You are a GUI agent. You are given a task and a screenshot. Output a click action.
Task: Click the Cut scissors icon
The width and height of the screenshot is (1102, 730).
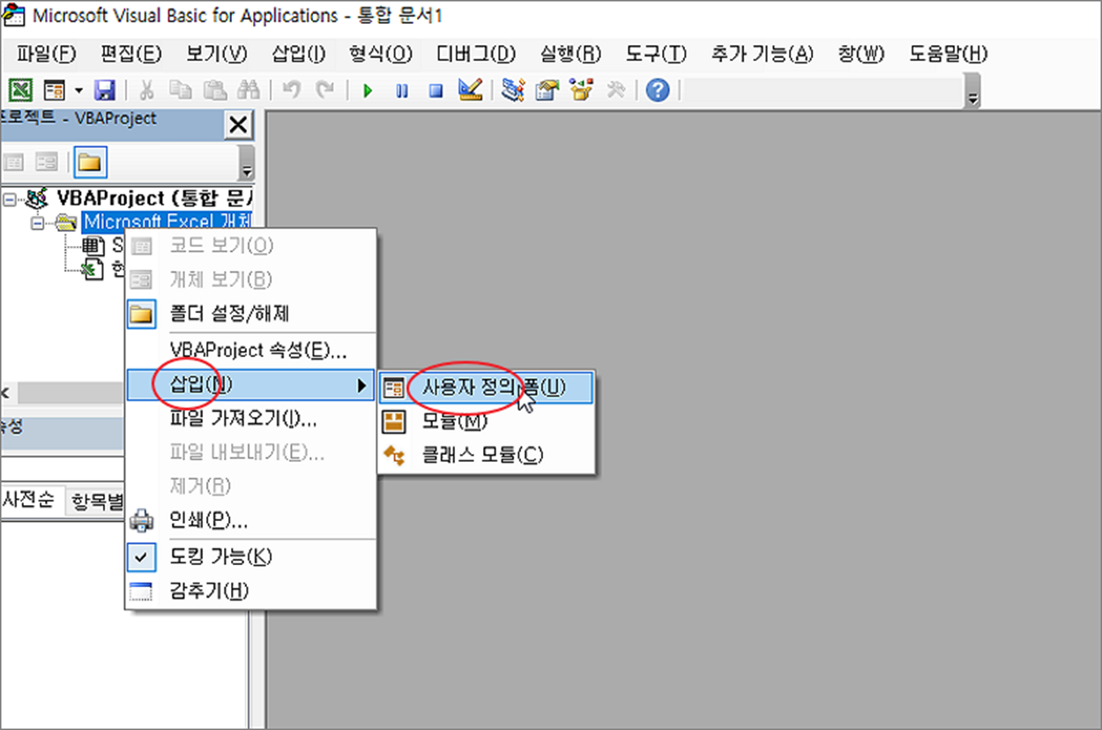tap(147, 90)
